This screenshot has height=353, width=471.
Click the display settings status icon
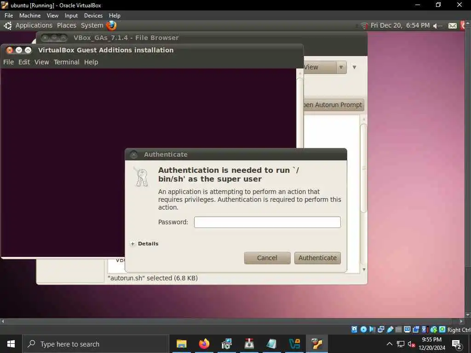pyautogui.click(x=407, y=330)
